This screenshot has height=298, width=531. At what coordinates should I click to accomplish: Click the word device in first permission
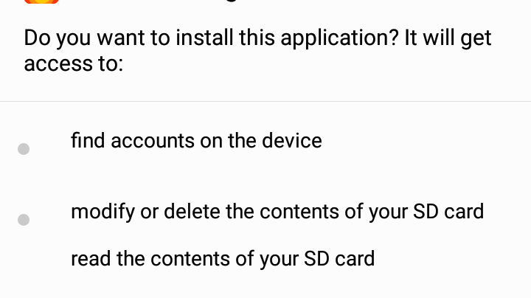[x=291, y=141]
